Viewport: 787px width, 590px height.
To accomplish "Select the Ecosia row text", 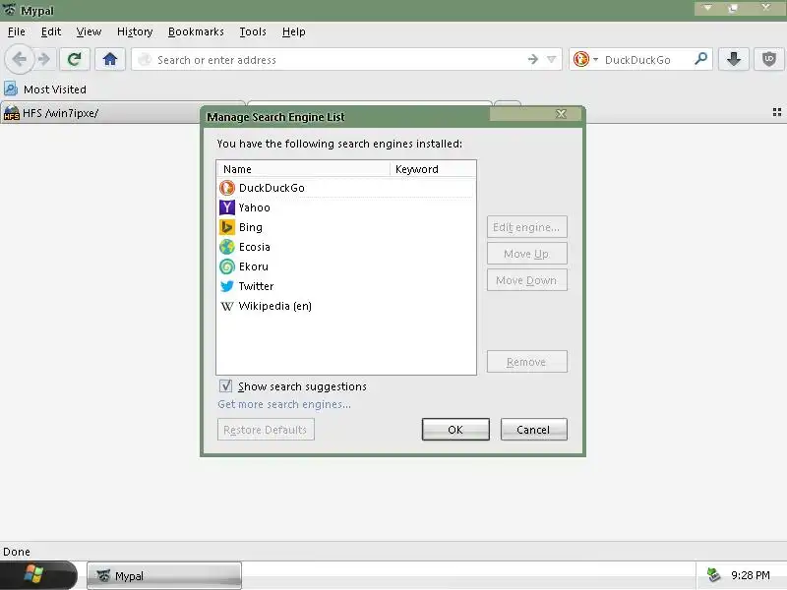I will [x=255, y=247].
